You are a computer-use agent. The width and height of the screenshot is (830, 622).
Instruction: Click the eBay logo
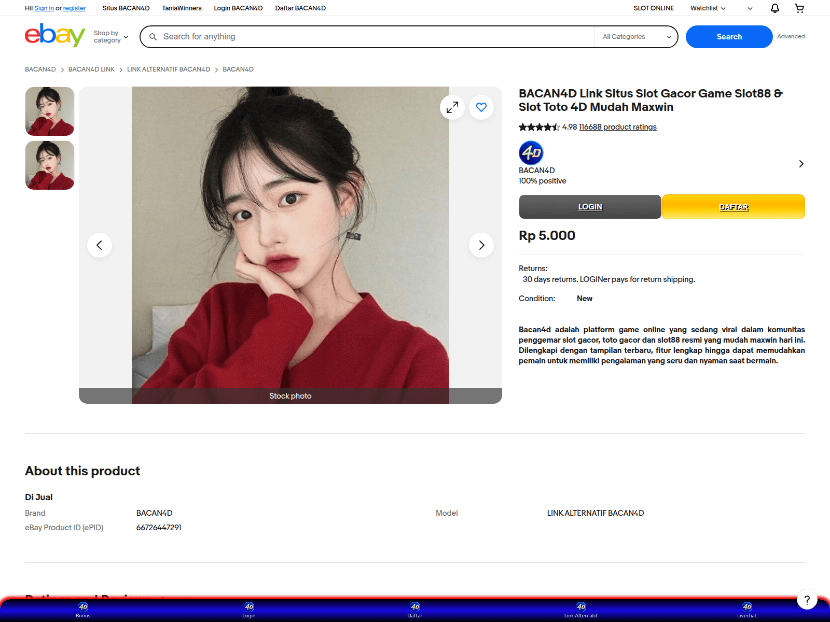pos(55,35)
